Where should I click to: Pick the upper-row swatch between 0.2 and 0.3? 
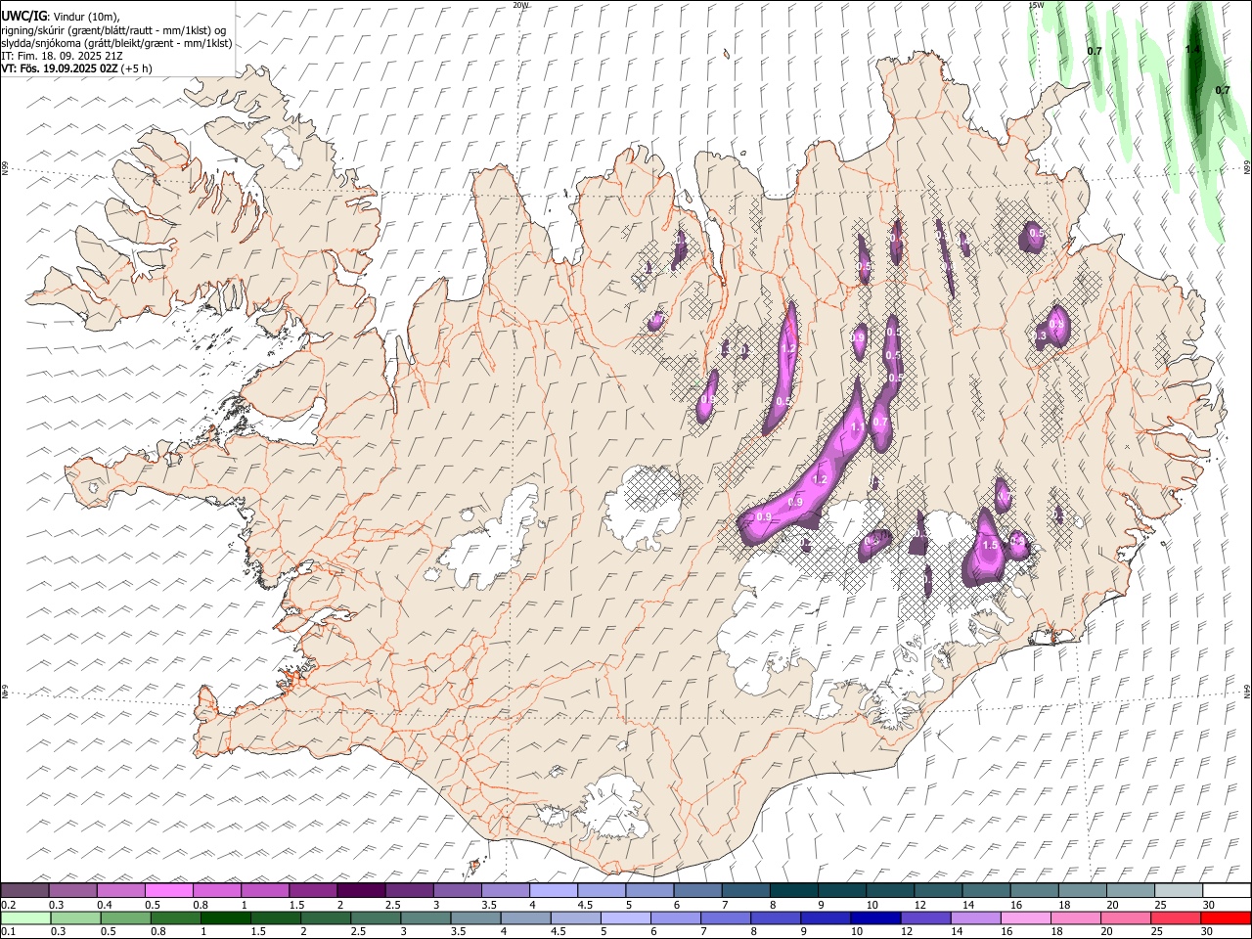[24, 890]
